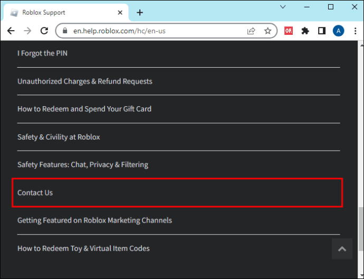
Task: Open Unauthorized Charges & Refund Requests
Action: tap(85, 81)
